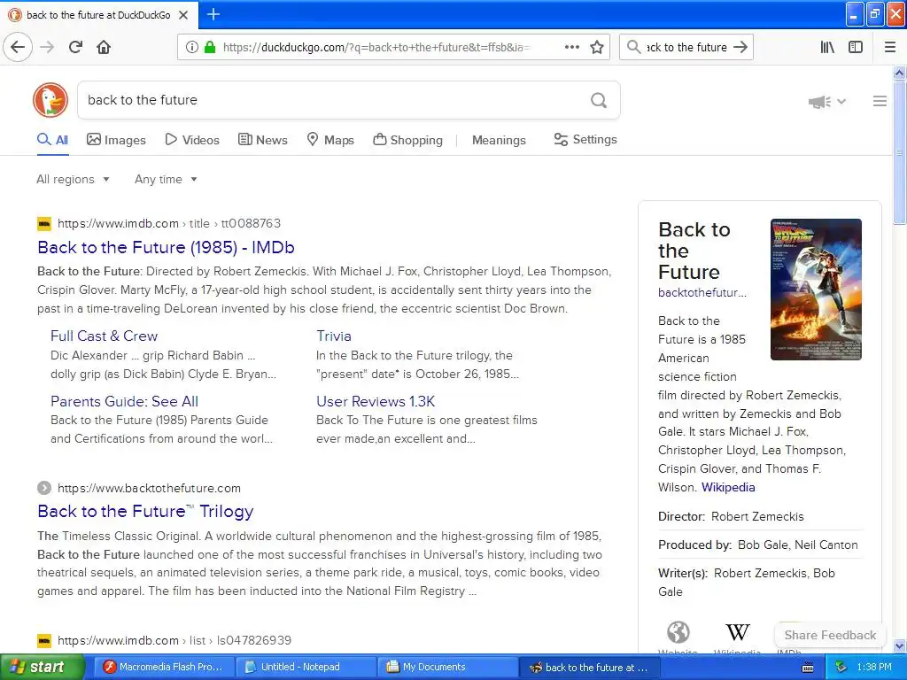Open the Meanings tab
907x680 pixels.
[x=499, y=140]
